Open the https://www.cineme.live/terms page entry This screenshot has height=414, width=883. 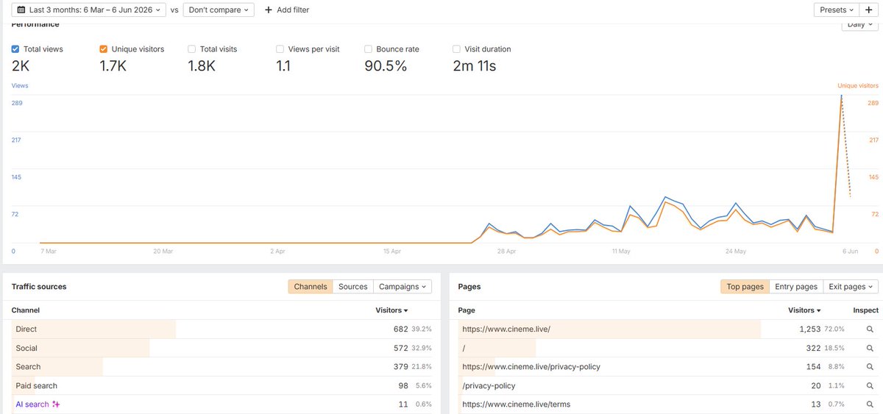coord(516,404)
